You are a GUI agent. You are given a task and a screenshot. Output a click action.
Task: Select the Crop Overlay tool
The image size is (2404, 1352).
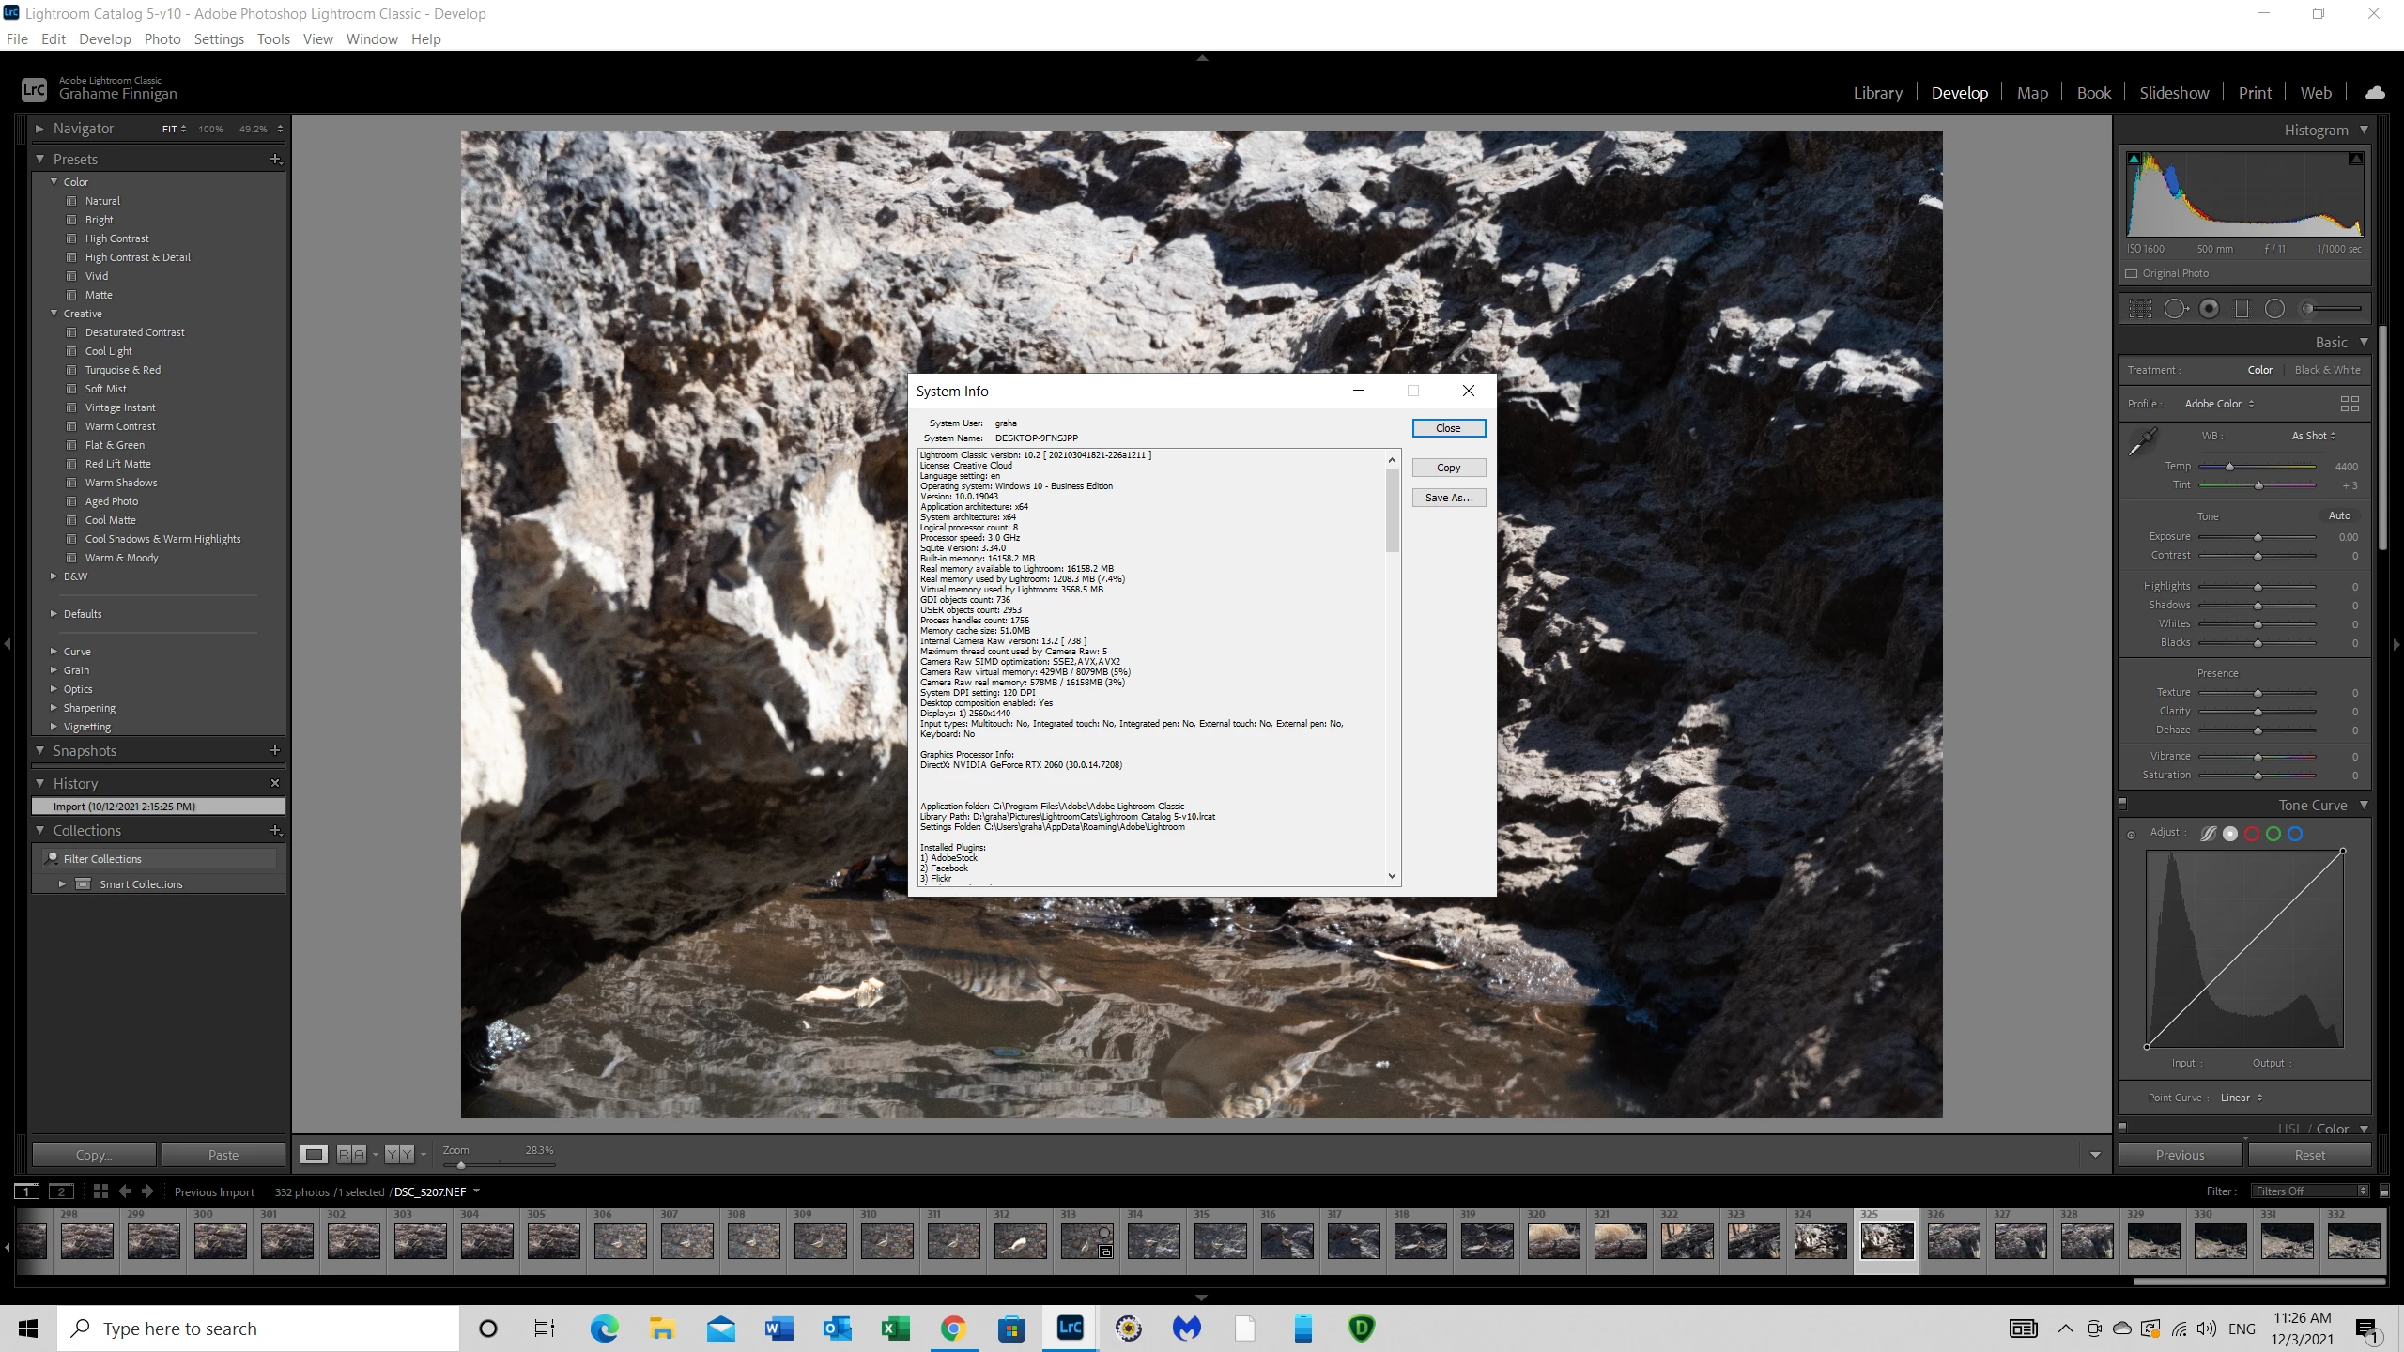pos(2140,309)
